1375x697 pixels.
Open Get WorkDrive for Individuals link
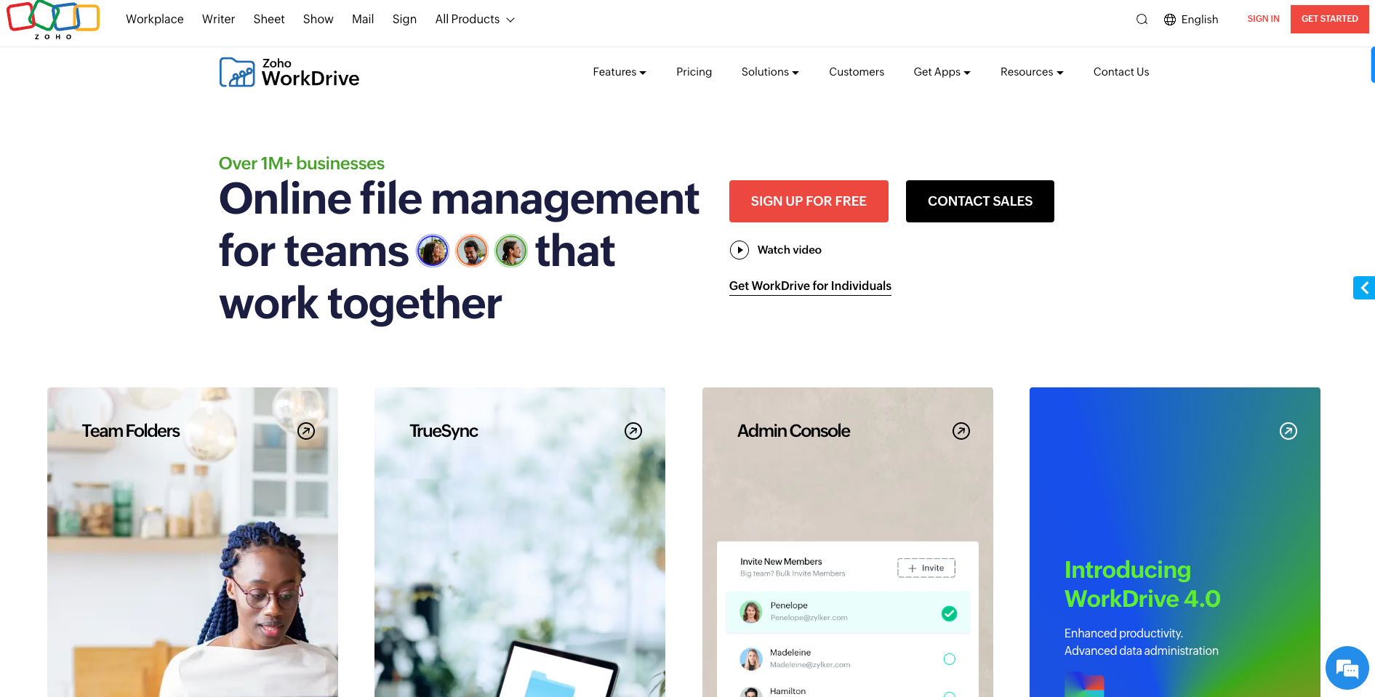point(810,286)
